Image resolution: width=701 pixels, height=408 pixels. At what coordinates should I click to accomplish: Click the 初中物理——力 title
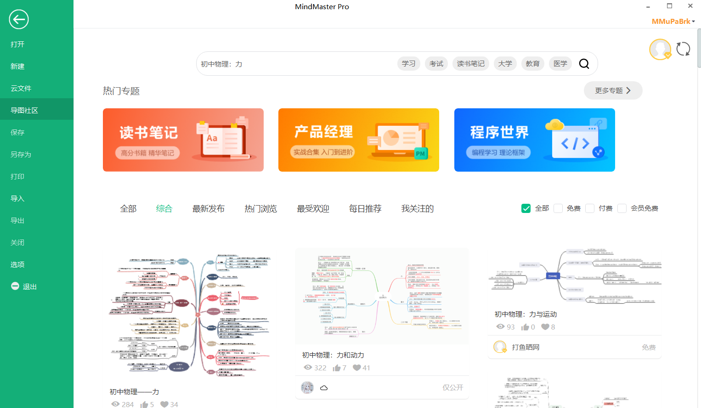pos(134,392)
